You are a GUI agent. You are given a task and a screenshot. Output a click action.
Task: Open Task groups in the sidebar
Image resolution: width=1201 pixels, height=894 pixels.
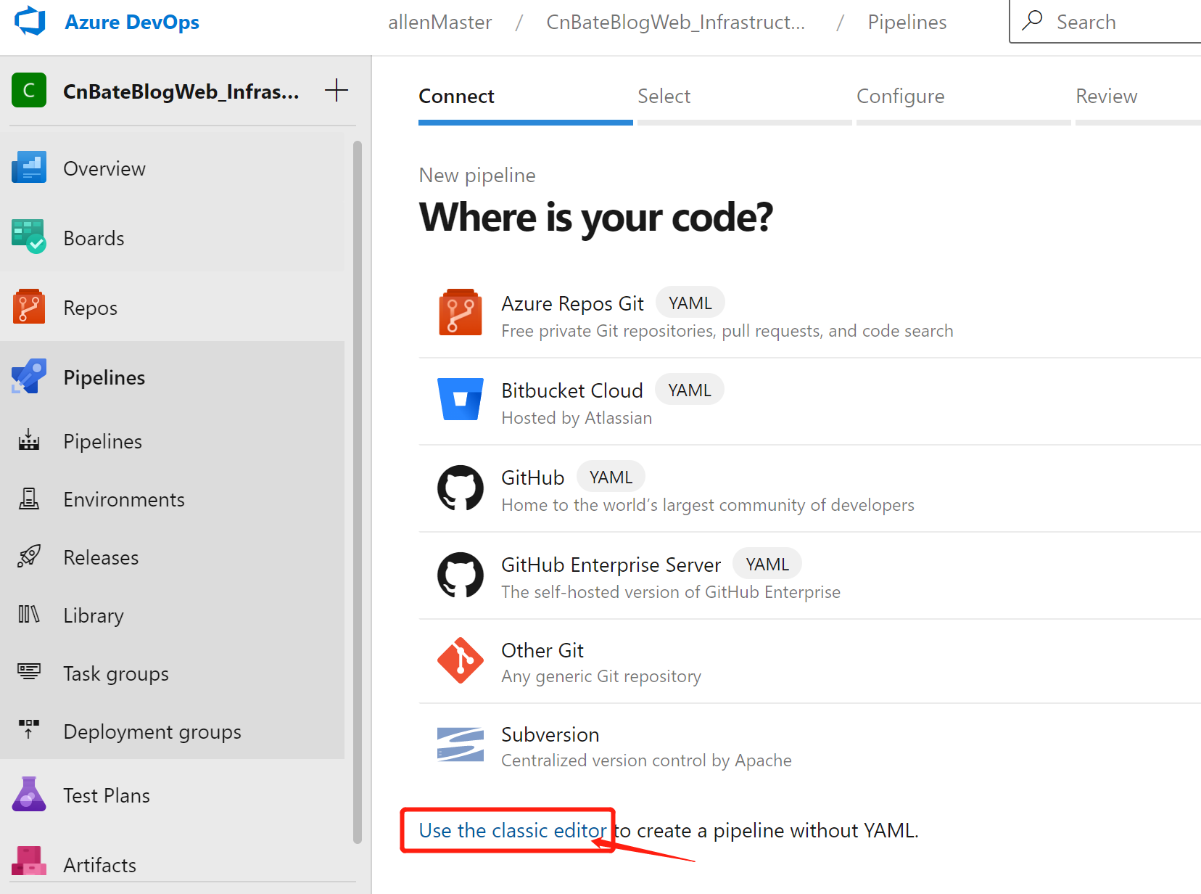click(x=116, y=674)
